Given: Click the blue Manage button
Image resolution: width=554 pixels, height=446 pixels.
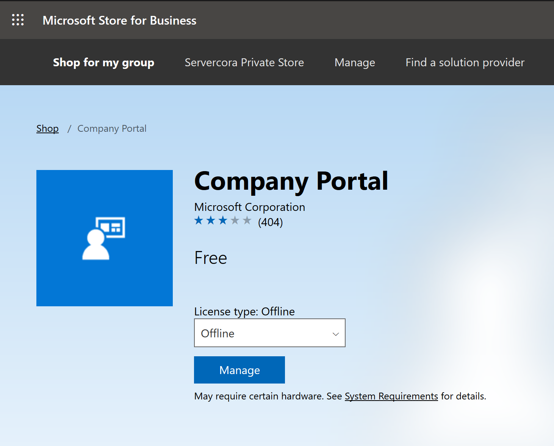Looking at the screenshot, I should click(x=239, y=370).
